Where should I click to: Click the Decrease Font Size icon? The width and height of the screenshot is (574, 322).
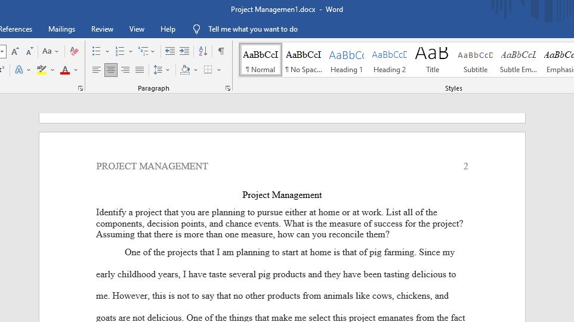point(30,51)
